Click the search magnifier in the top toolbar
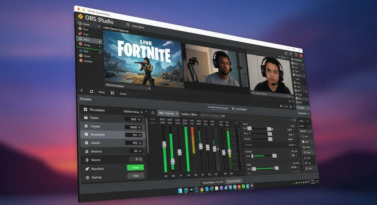The height and width of the screenshot is (205, 377). coord(128,25)
